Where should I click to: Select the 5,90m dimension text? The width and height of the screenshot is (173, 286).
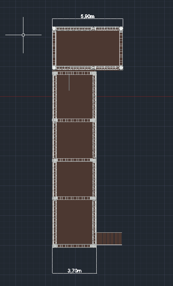88,16
